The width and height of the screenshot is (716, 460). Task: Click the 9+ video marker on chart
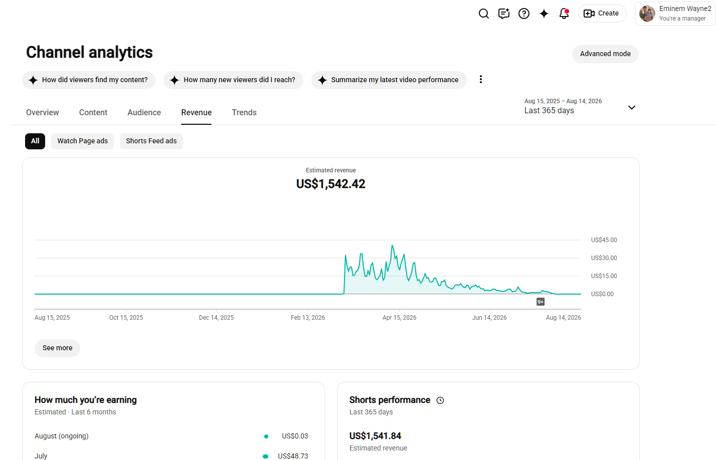click(541, 302)
